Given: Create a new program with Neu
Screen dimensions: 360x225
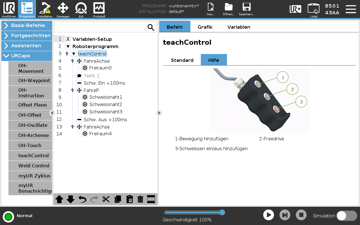Looking at the screenshot, I should 211,9.
